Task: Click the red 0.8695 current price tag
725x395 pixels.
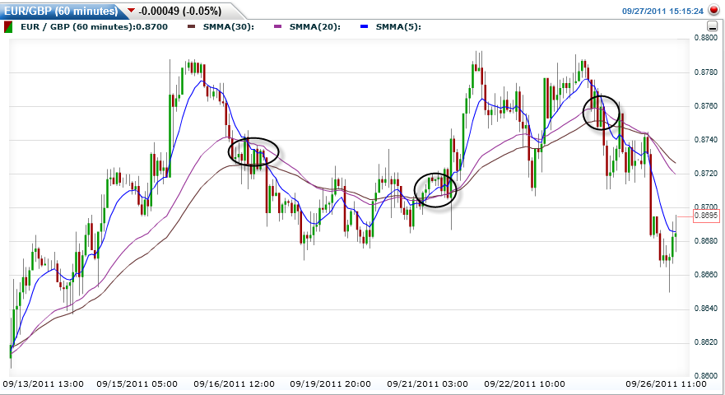Action: [706, 215]
